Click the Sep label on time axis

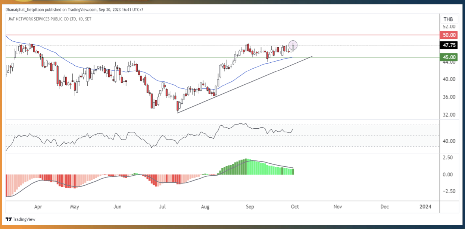(x=250, y=207)
